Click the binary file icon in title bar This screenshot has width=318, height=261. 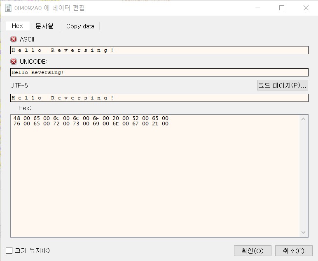[x=8, y=8]
